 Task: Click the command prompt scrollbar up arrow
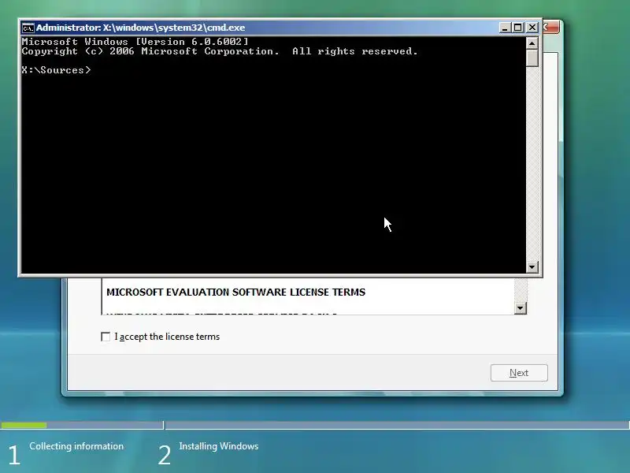532,43
